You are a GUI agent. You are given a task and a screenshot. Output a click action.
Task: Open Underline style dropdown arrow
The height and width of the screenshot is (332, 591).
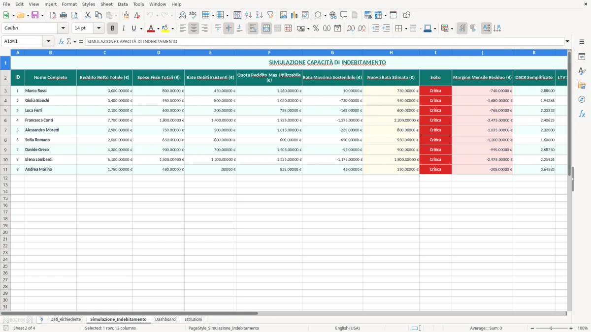tap(141, 29)
